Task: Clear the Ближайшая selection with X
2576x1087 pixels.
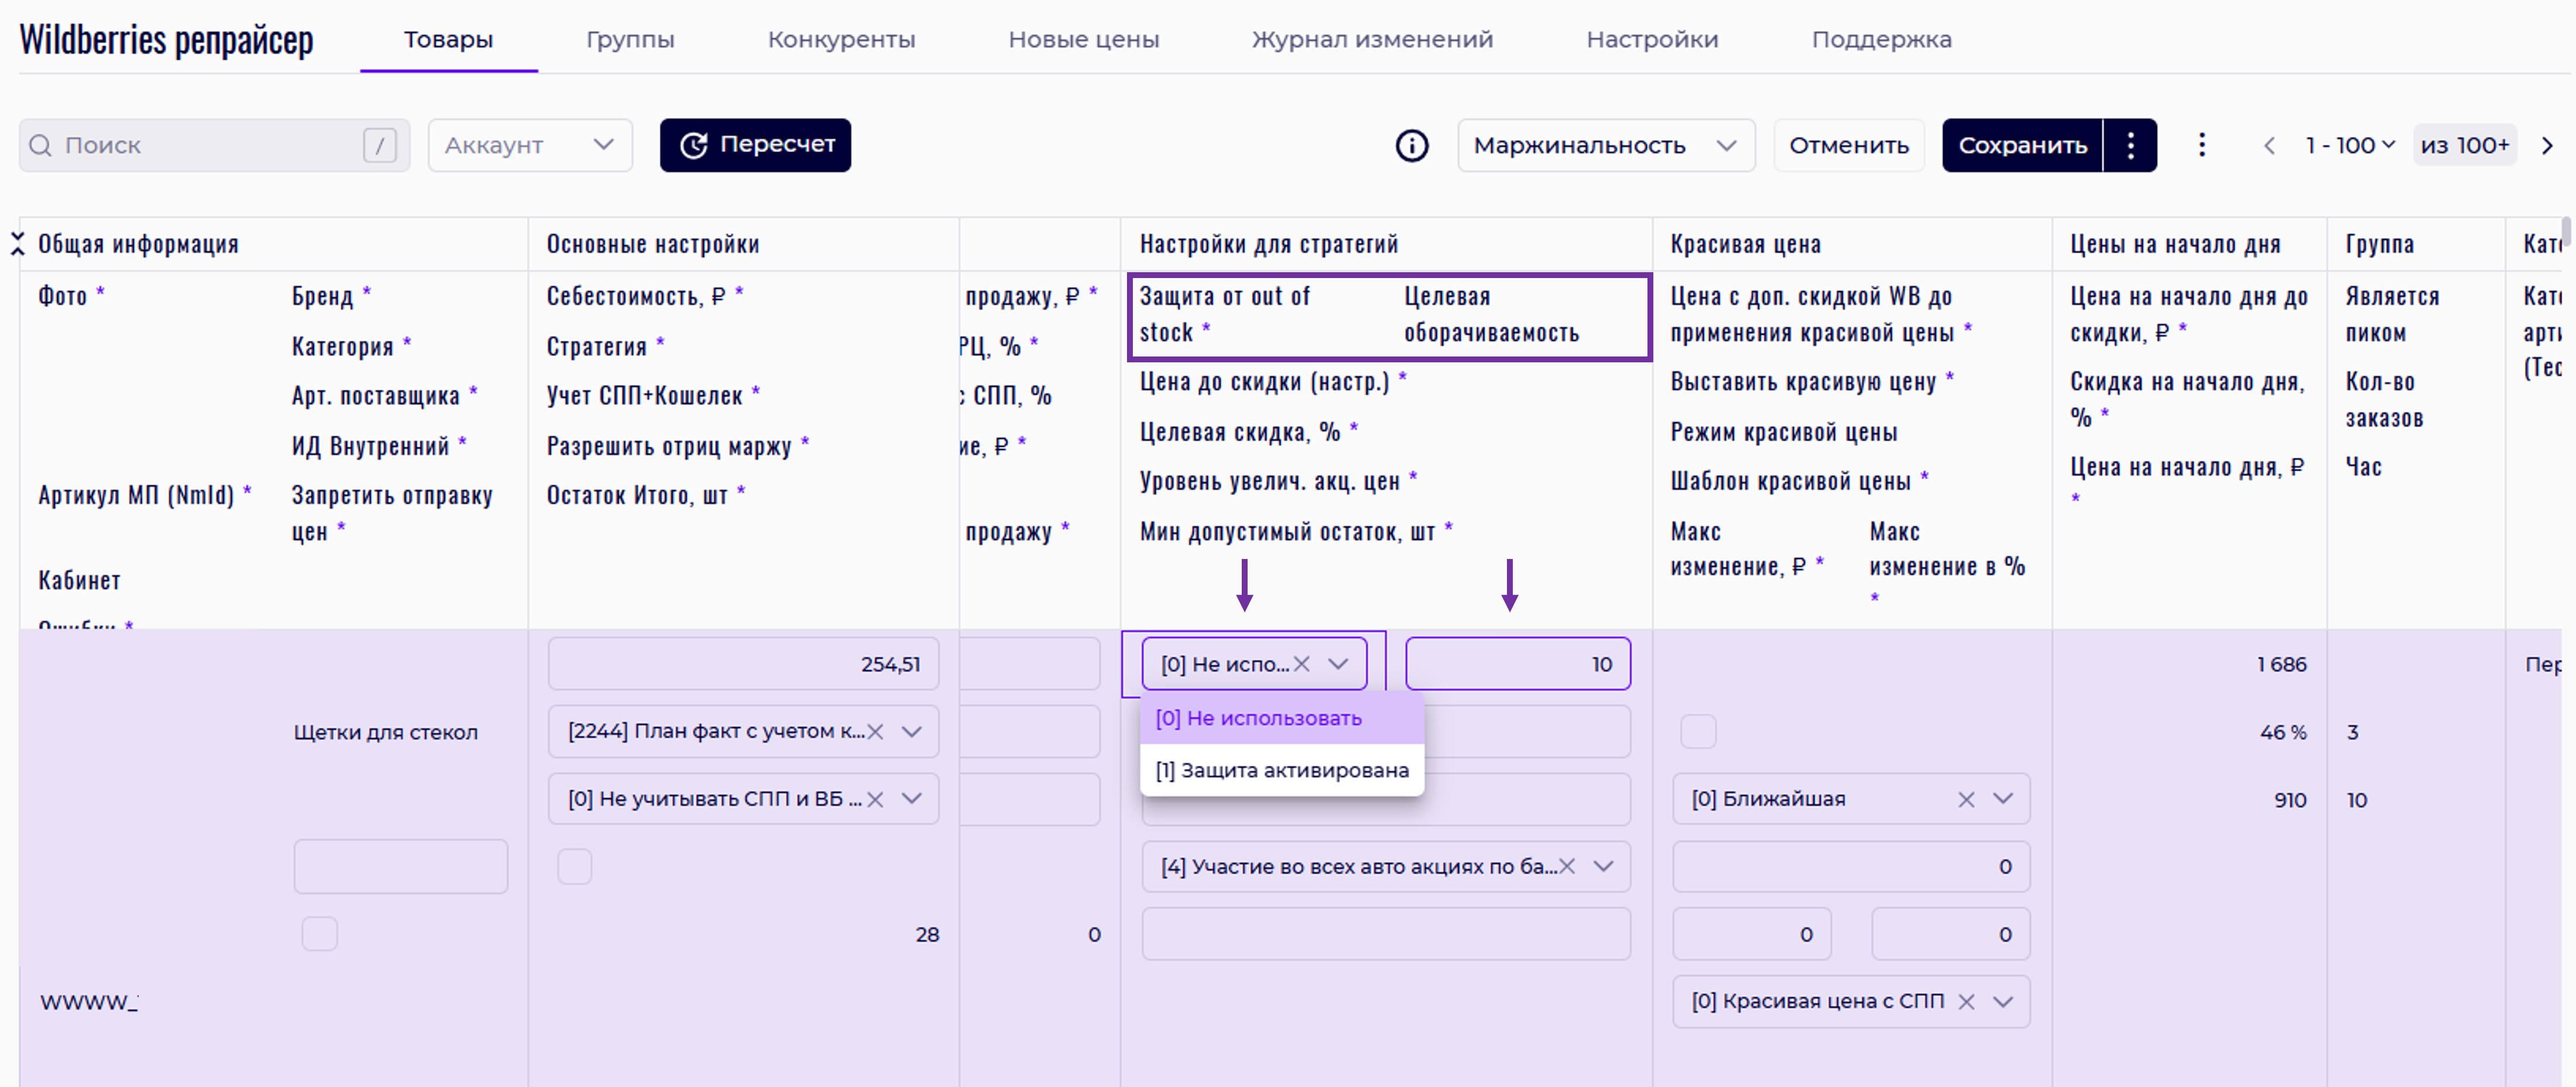Action: 1965,799
